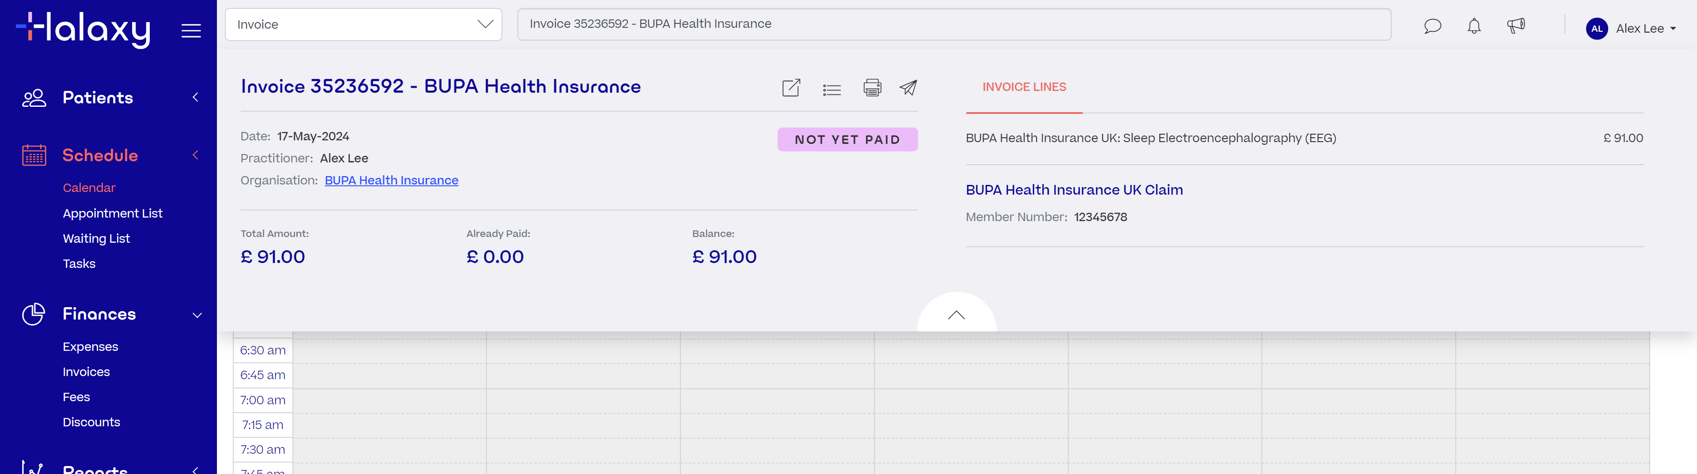Click the Patients people icon
This screenshot has width=1697, height=474.
click(34, 98)
